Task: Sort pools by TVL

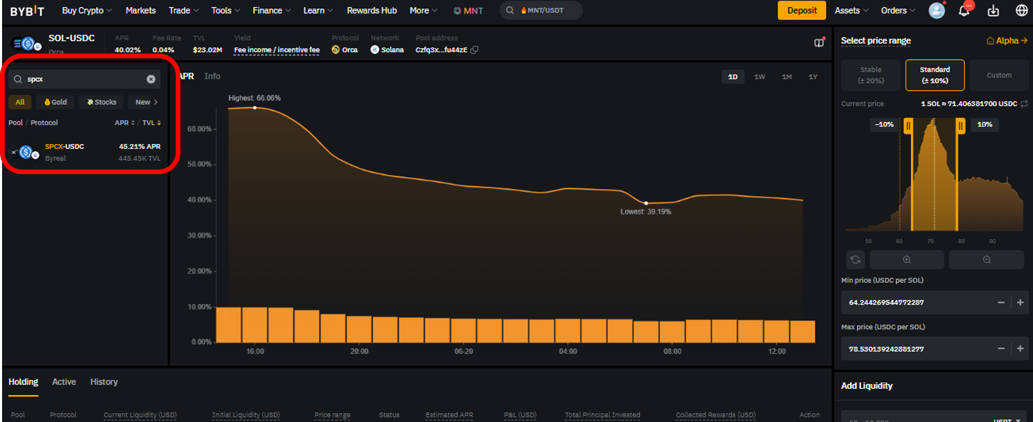Action: (152, 123)
